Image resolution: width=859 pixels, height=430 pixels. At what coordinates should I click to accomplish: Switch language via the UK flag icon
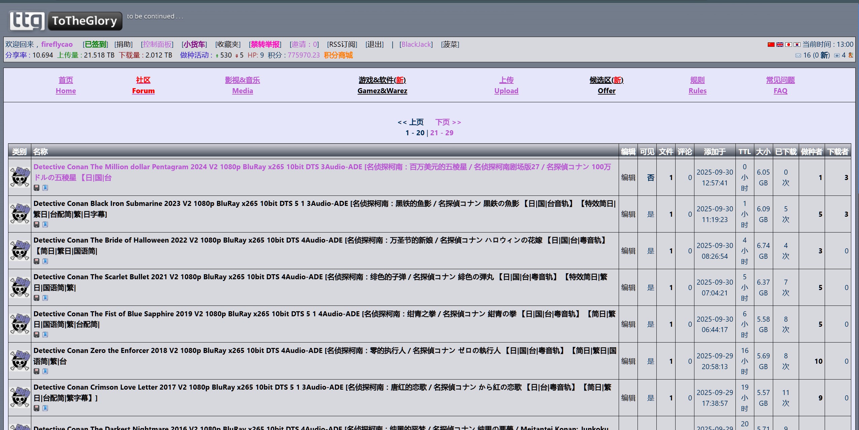(x=780, y=44)
